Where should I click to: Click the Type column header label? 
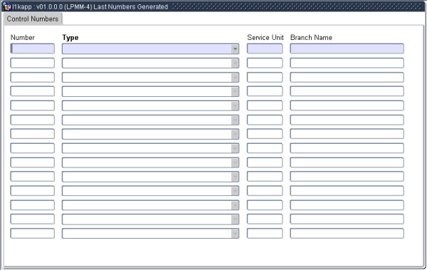click(x=70, y=38)
